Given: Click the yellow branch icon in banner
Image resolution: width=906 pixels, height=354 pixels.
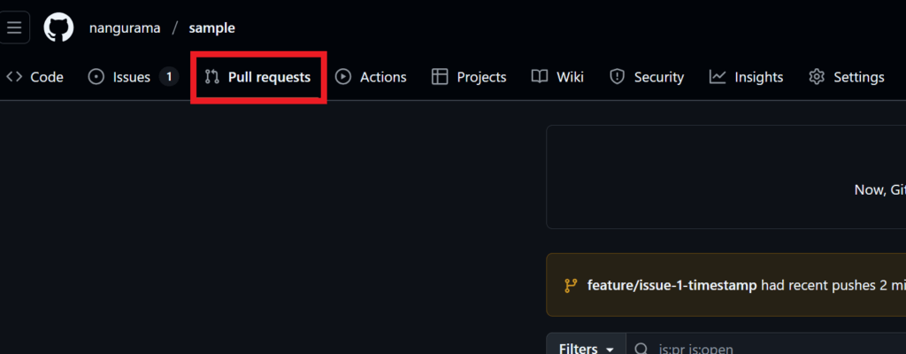Looking at the screenshot, I should point(571,285).
